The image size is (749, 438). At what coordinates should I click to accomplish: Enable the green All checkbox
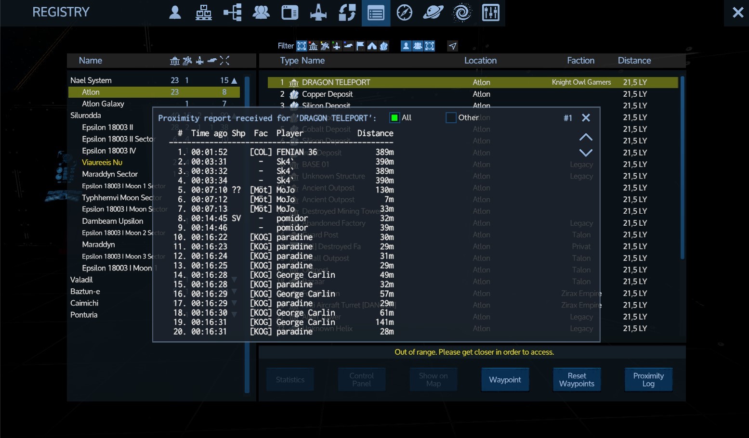(394, 118)
